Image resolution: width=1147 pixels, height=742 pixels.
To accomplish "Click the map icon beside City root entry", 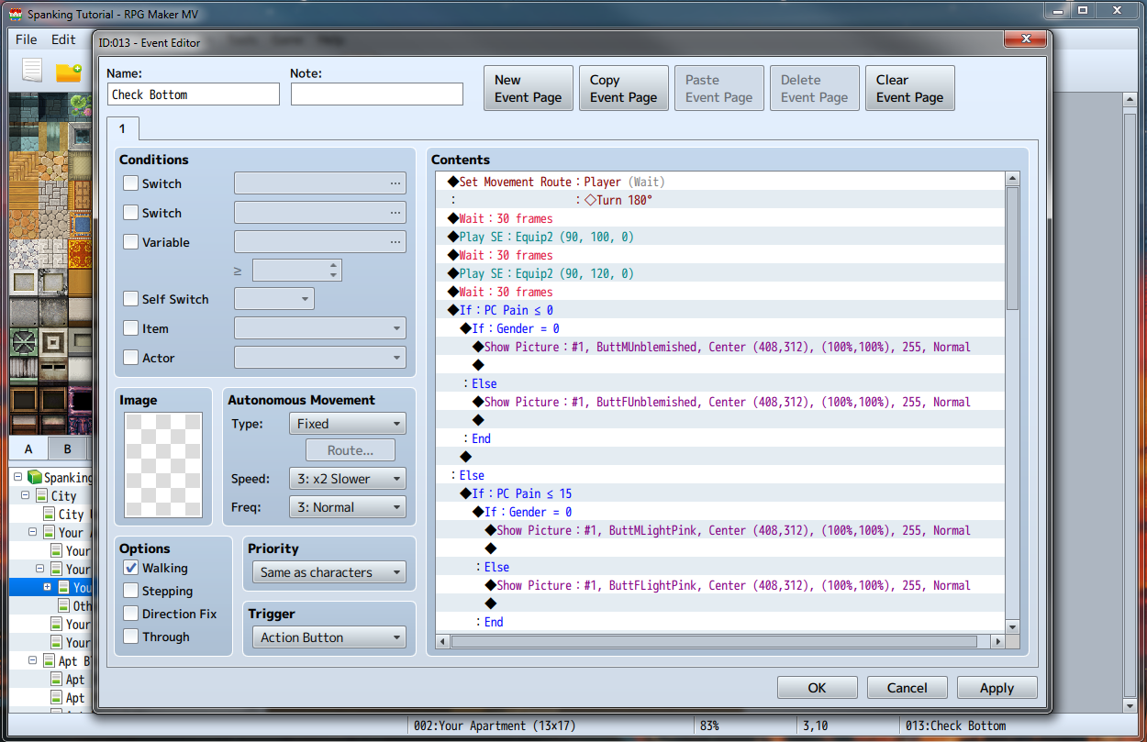I will 41,496.
